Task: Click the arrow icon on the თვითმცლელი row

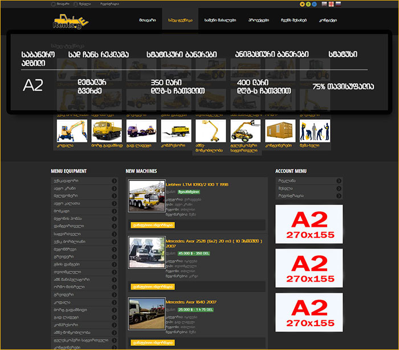Action: 114,272
